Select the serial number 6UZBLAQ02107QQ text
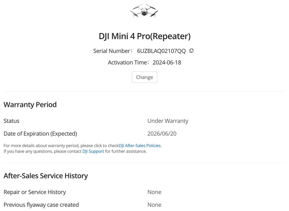This screenshot has height=211, width=289. (x=161, y=51)
